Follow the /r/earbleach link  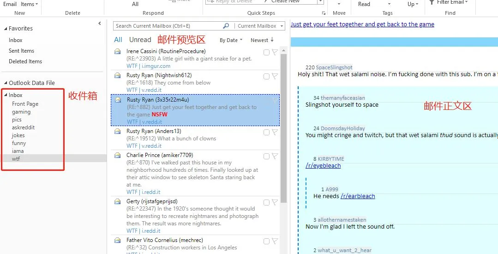(x=358, y=196)
